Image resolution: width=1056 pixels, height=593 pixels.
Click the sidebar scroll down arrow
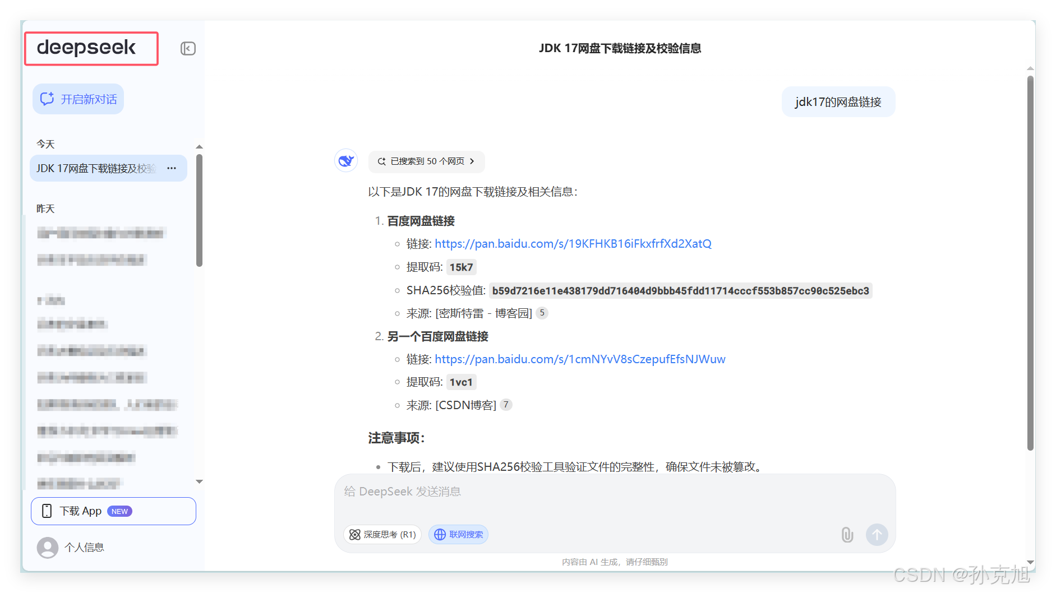pos(199,481)
